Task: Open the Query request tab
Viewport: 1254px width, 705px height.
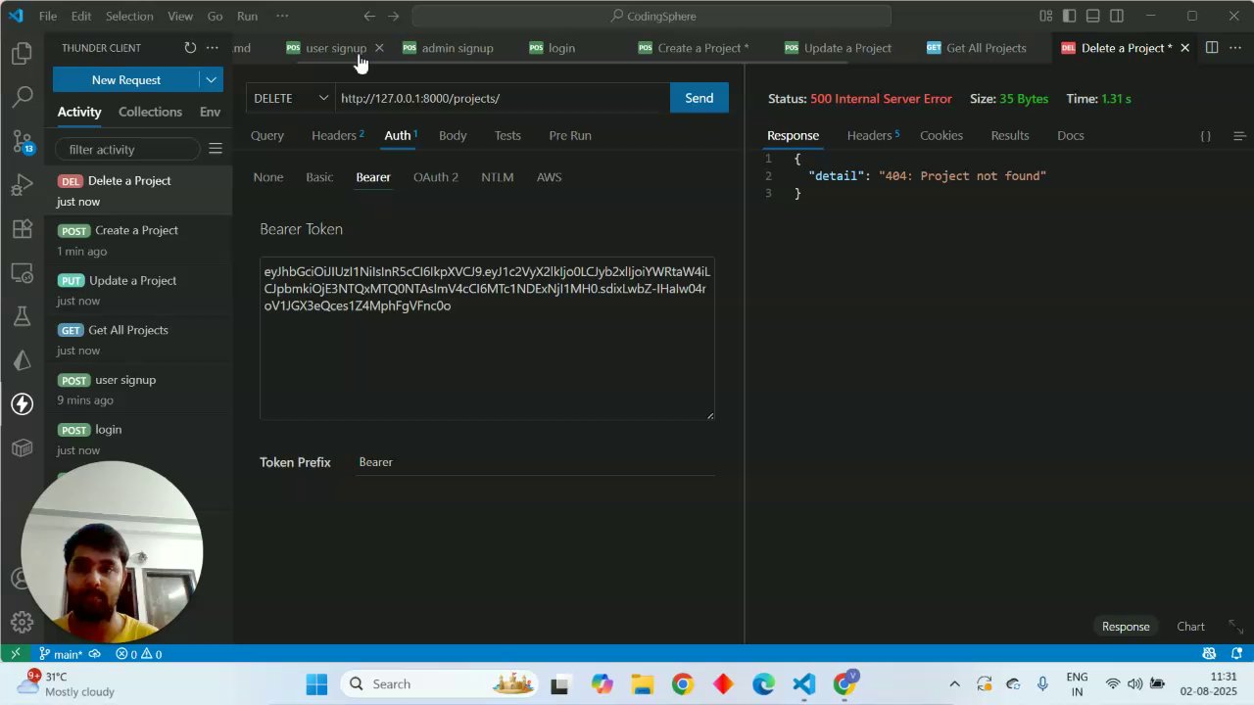Action: coord(267,135)
